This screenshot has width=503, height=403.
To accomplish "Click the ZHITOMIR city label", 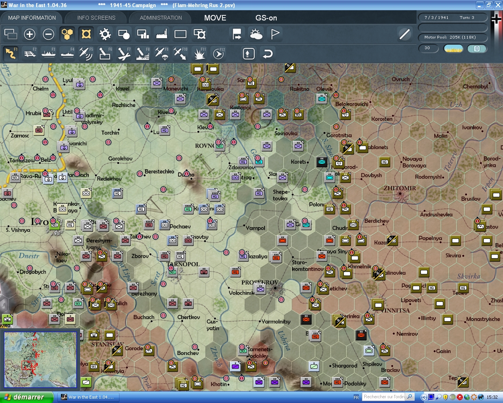I will tap(399, 188).
